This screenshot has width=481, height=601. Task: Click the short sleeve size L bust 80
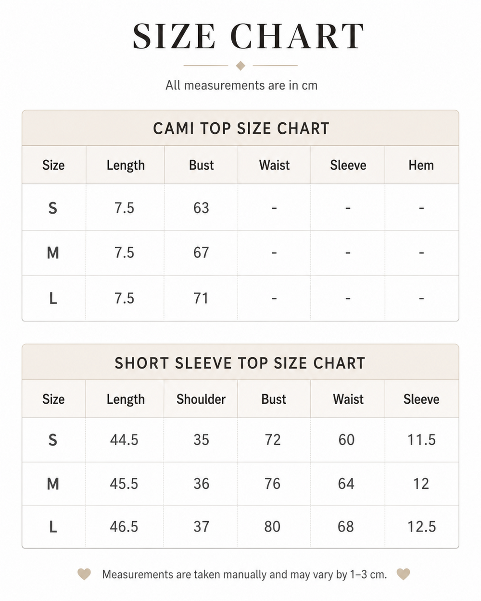(x=272, y=526)
